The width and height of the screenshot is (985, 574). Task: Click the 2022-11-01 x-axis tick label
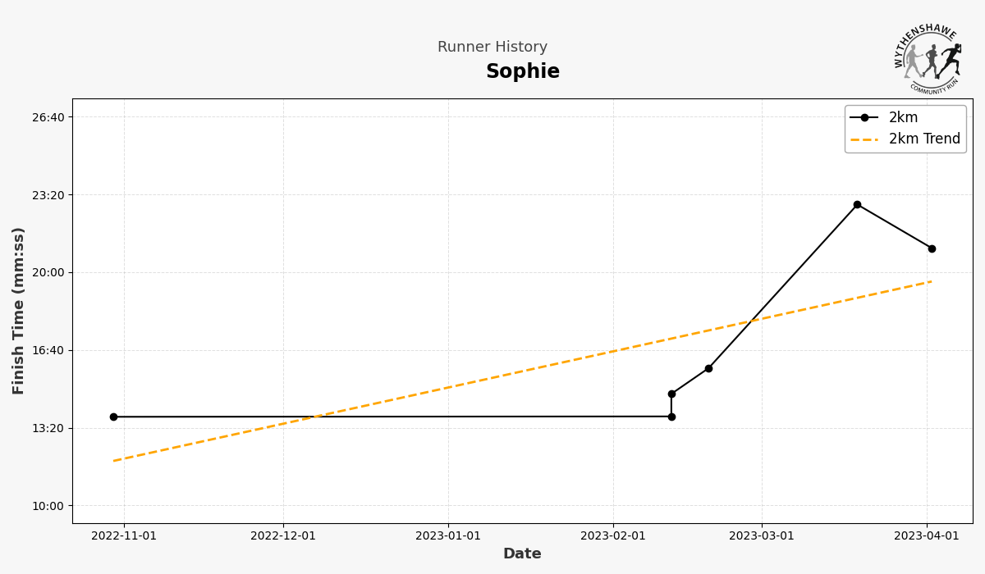124,536
